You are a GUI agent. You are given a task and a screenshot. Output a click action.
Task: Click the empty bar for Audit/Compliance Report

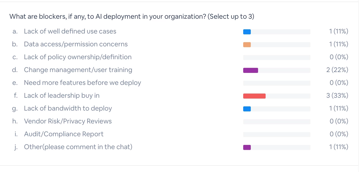(277, 135)
